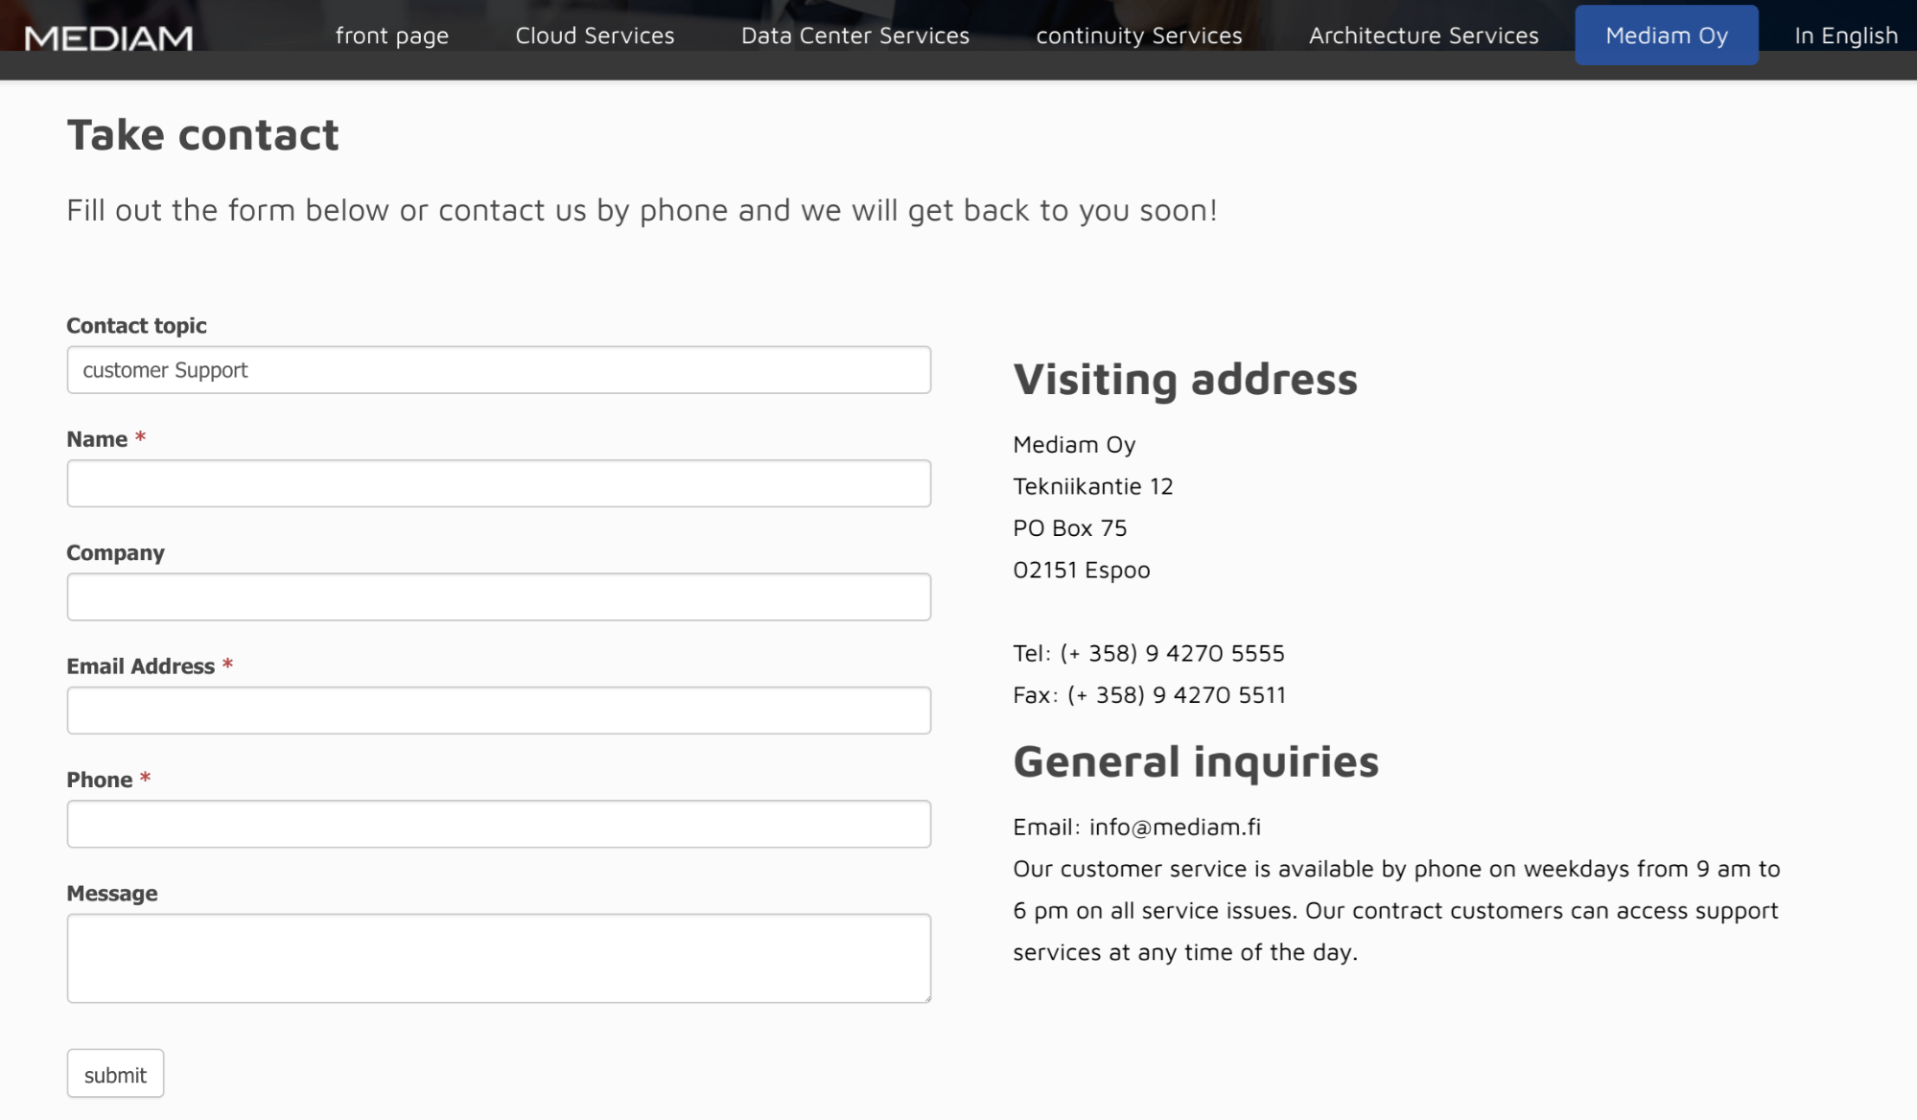Click the Phone input field
The height and width of the screenshot is (1120, 1917).
pyautogui.click(x=499, y=824)
